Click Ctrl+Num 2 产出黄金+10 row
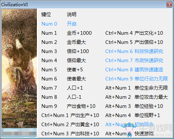174x139 pixels. [x=70, y=124]
